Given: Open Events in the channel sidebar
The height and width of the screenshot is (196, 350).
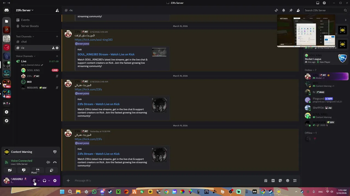Looking at the screenshot, I should tap(37, 20).
